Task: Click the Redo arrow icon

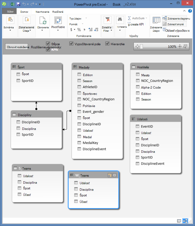Action: [x=32, y=4]
